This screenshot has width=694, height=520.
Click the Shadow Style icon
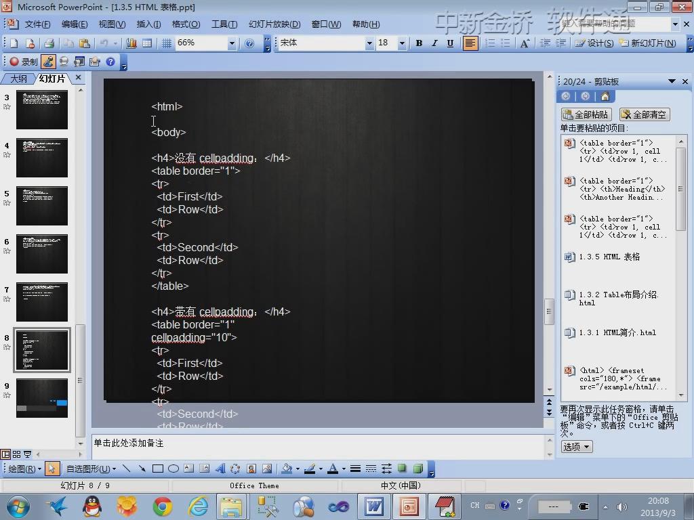pos(403,469)
